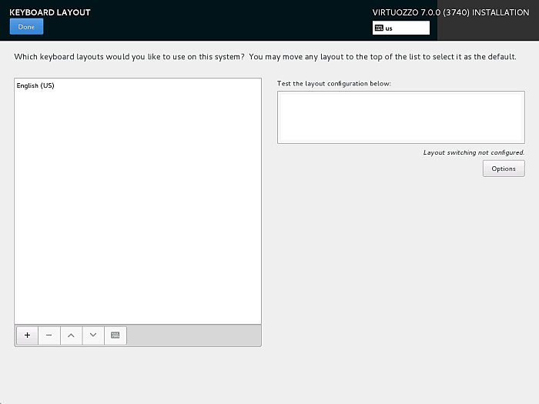
Task: Click the VIRTUOZZO 7.0.0 INSTALLATION title
Action: (x=450, y=12)
